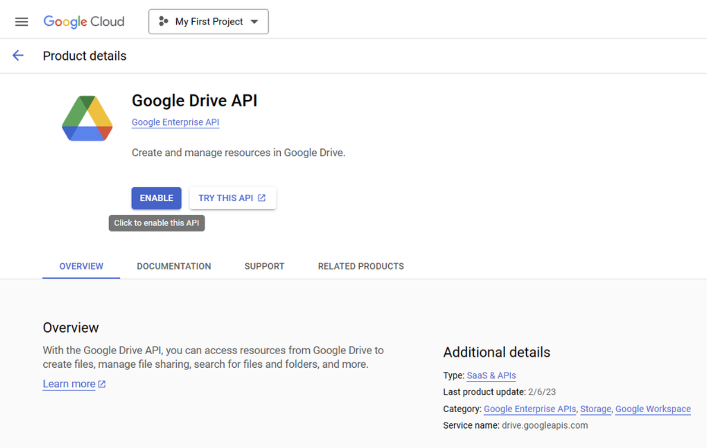Click the external link icon on Try This API
Image resolution: width=707 pixels, height=448 pixels.
(x=262, y=198)
